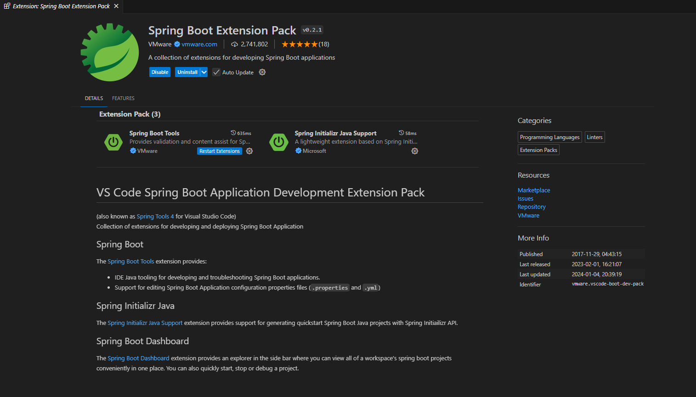
Task: Click the Microsoft verified publisher badge
Action: coord(300,151)
